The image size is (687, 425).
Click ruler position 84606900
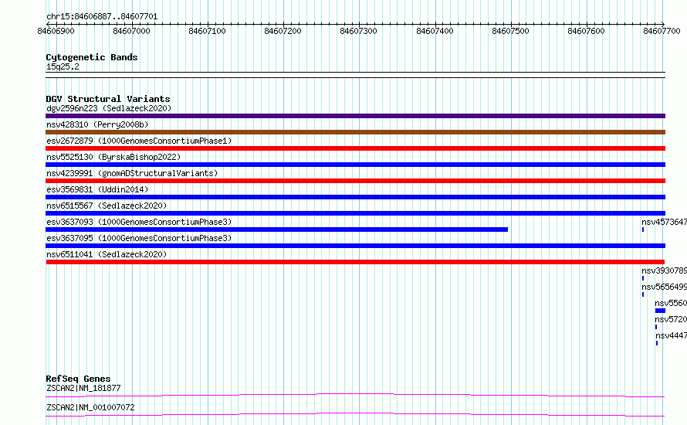point(56,31)
